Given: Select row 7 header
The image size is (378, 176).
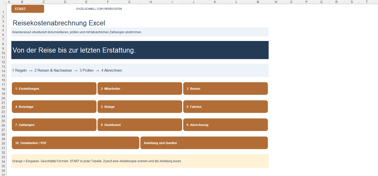Looking at the screenshot, I should click(3, 39).
